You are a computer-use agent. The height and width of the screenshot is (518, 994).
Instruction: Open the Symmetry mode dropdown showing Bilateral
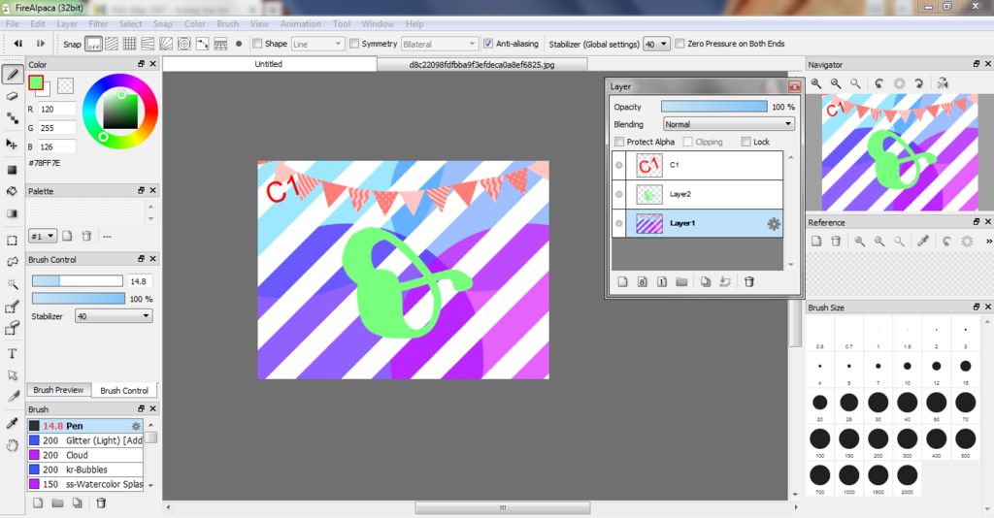point(440,44)
